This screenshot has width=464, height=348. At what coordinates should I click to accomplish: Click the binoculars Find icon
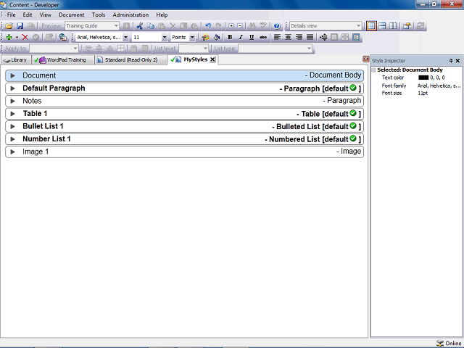[x=252, y=26]
